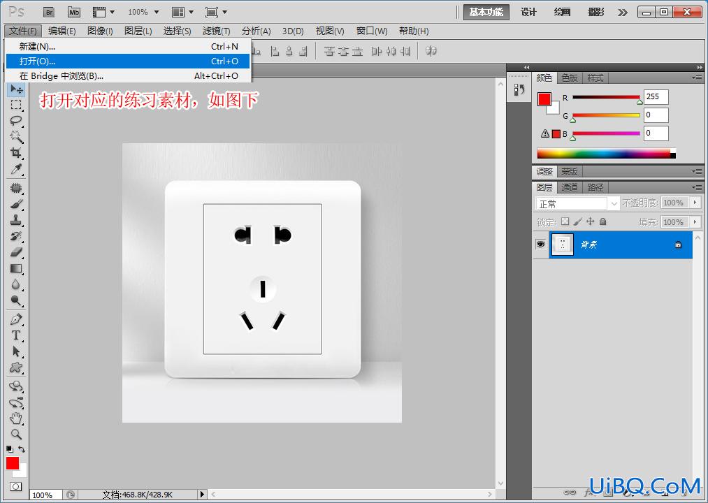Open the 不透明度 opacity slider arrow
Image resolution: width=708 pixels, height=503 pixels.
tap(695, 203)
